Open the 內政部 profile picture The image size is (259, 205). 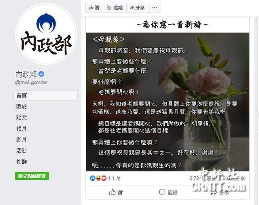pos(46,34)
